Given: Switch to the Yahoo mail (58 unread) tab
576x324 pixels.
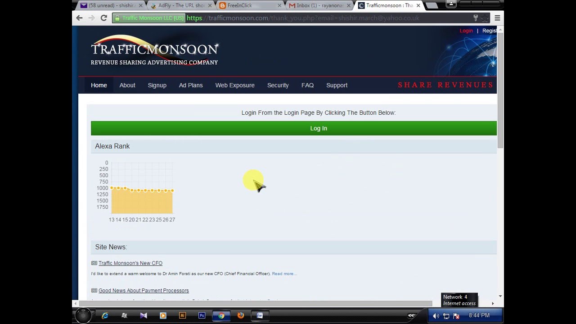Looking at the screenshot, I should 110,5.
